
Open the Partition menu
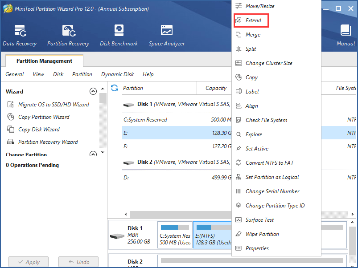tap(82, 74)
